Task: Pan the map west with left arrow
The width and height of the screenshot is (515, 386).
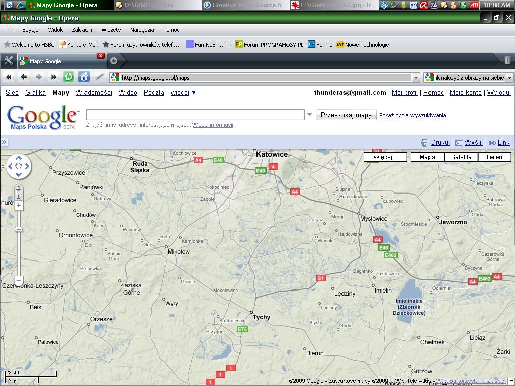Action: pos(10,166)
